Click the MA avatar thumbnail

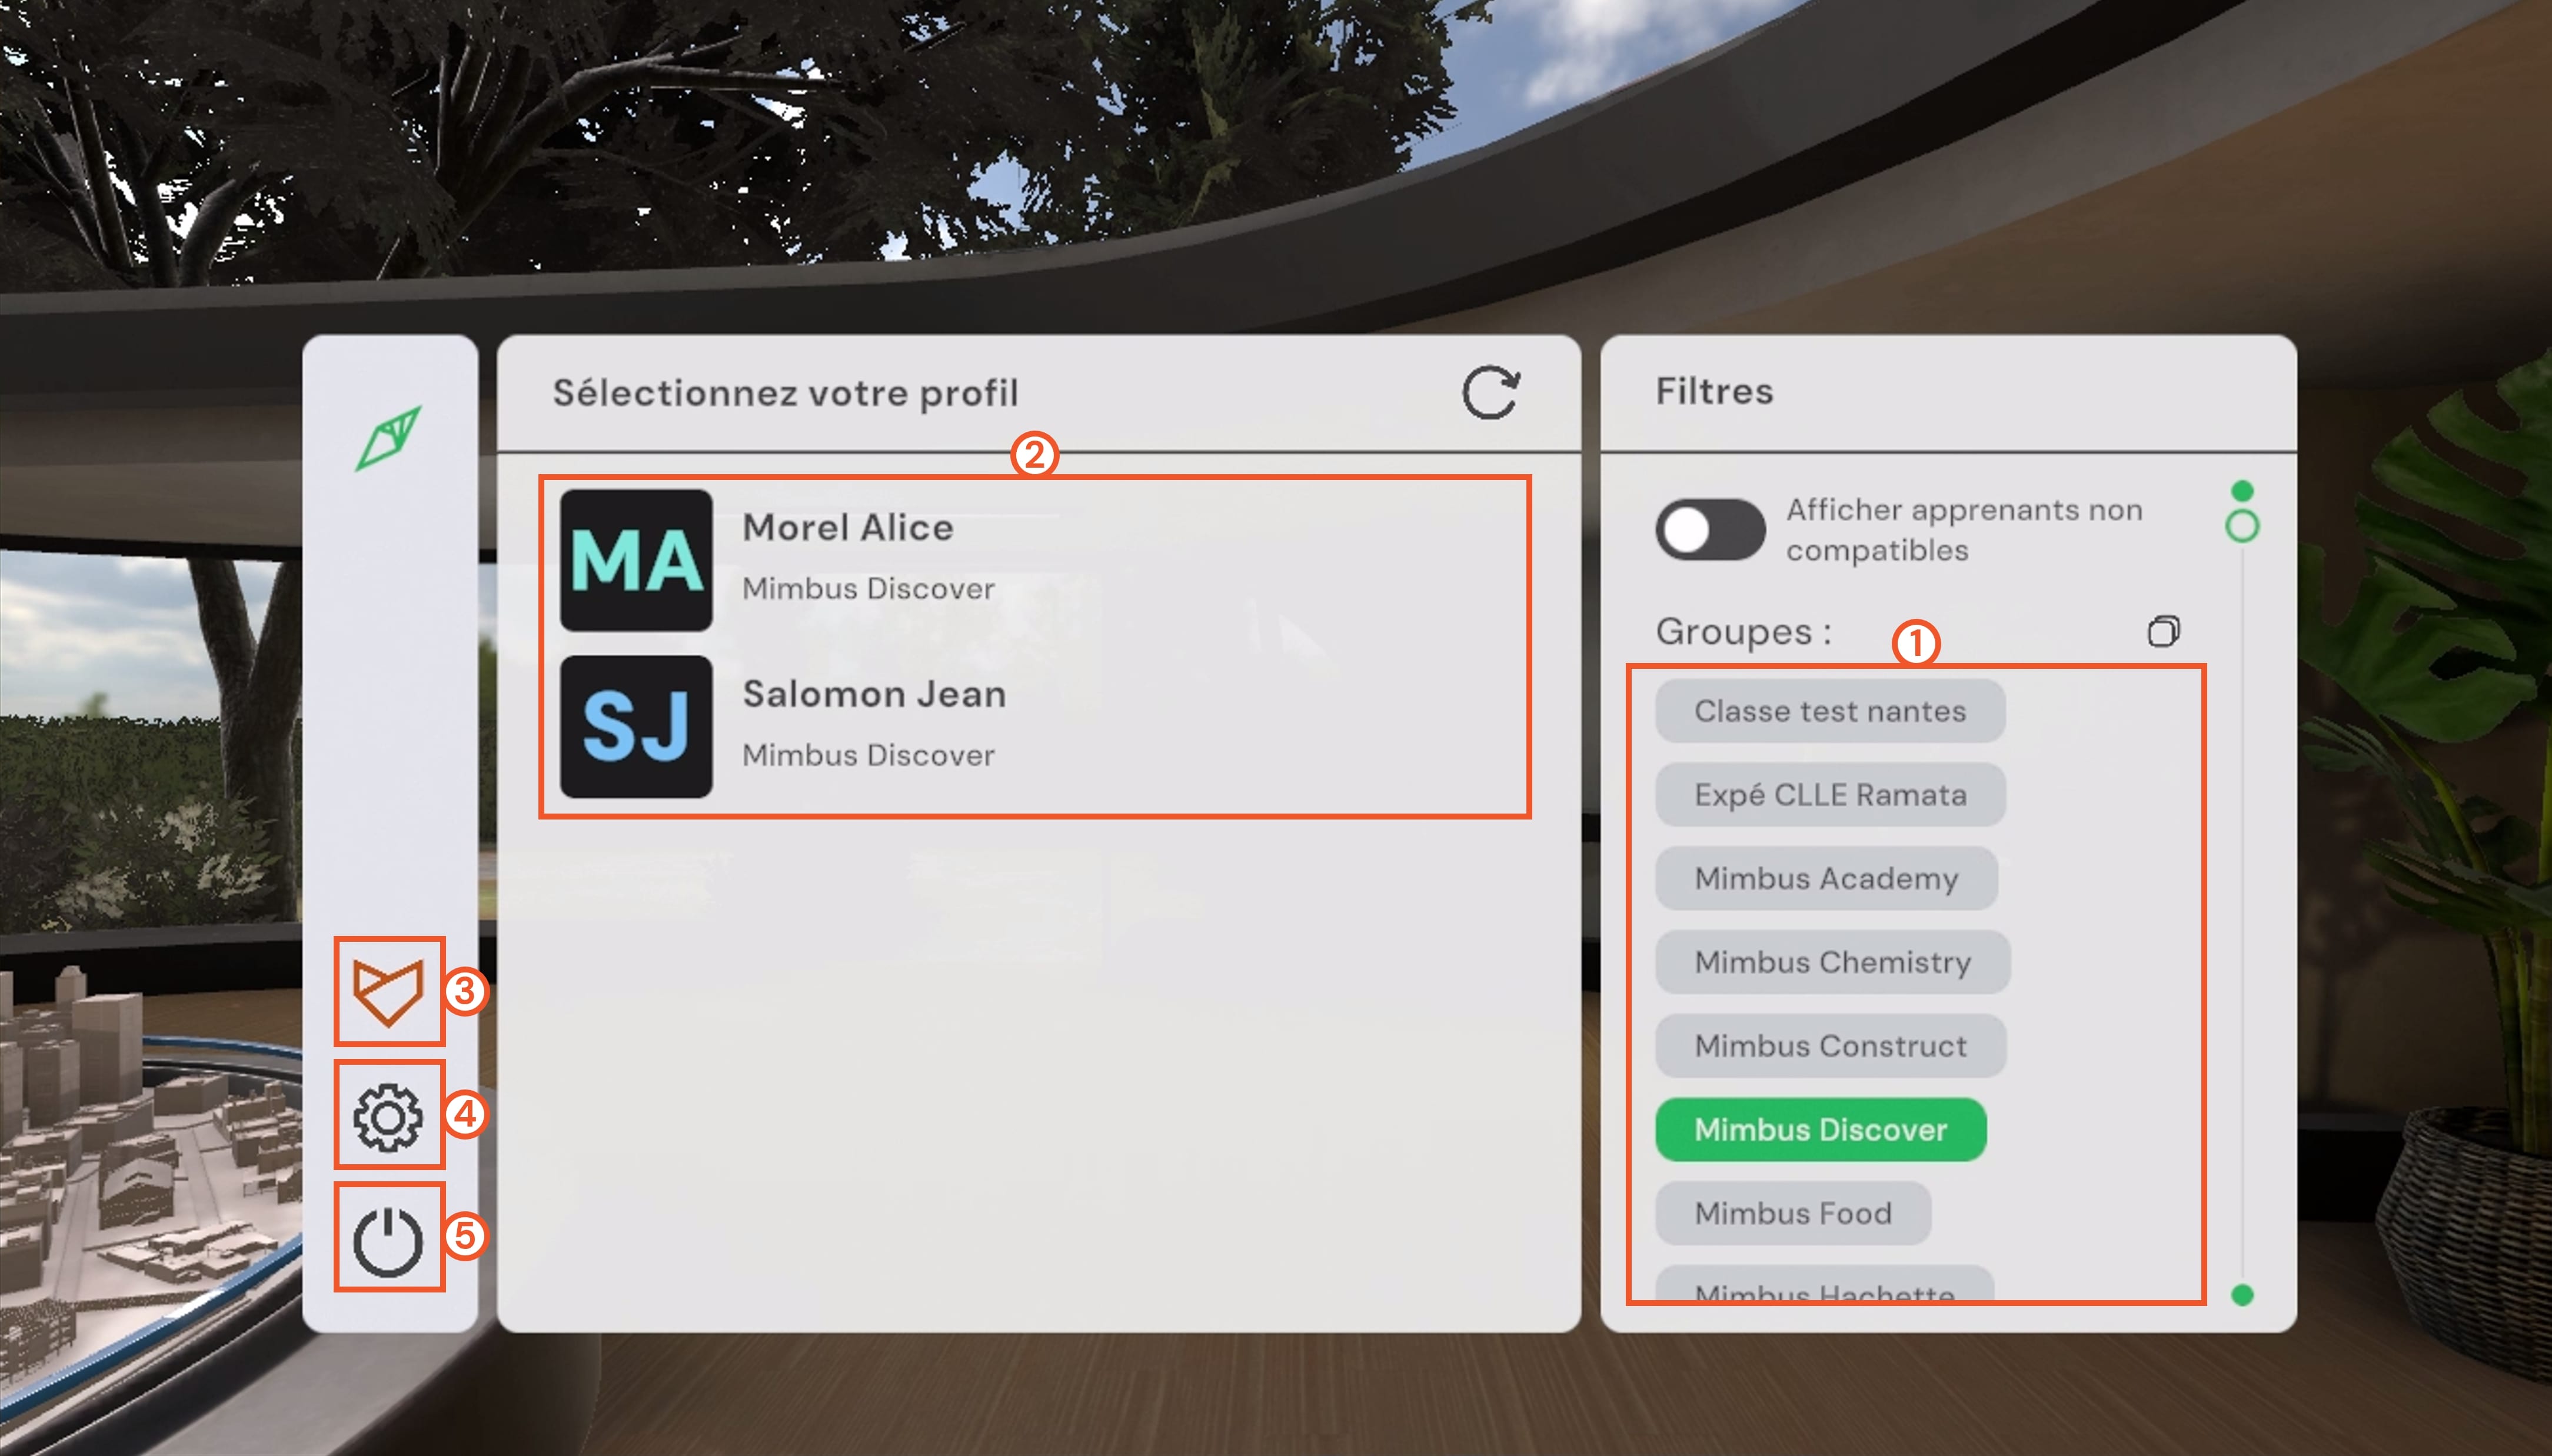(x=636, y=560)
